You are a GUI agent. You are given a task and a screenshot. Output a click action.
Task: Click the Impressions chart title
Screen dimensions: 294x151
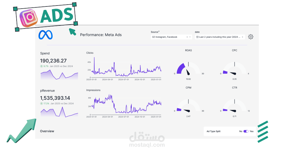(x=93, y=90)
